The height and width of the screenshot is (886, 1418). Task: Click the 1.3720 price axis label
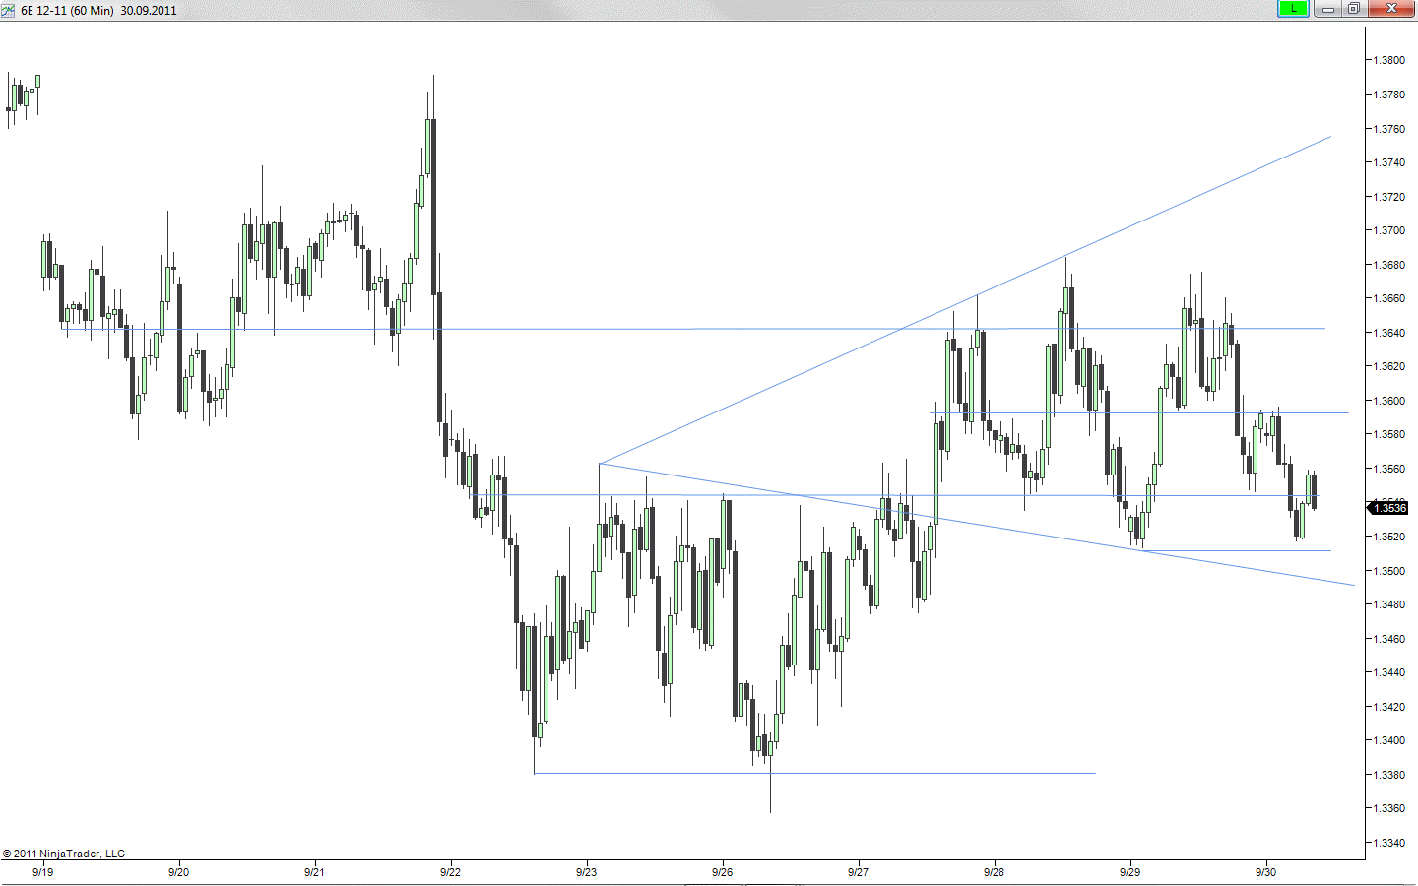1389,197
